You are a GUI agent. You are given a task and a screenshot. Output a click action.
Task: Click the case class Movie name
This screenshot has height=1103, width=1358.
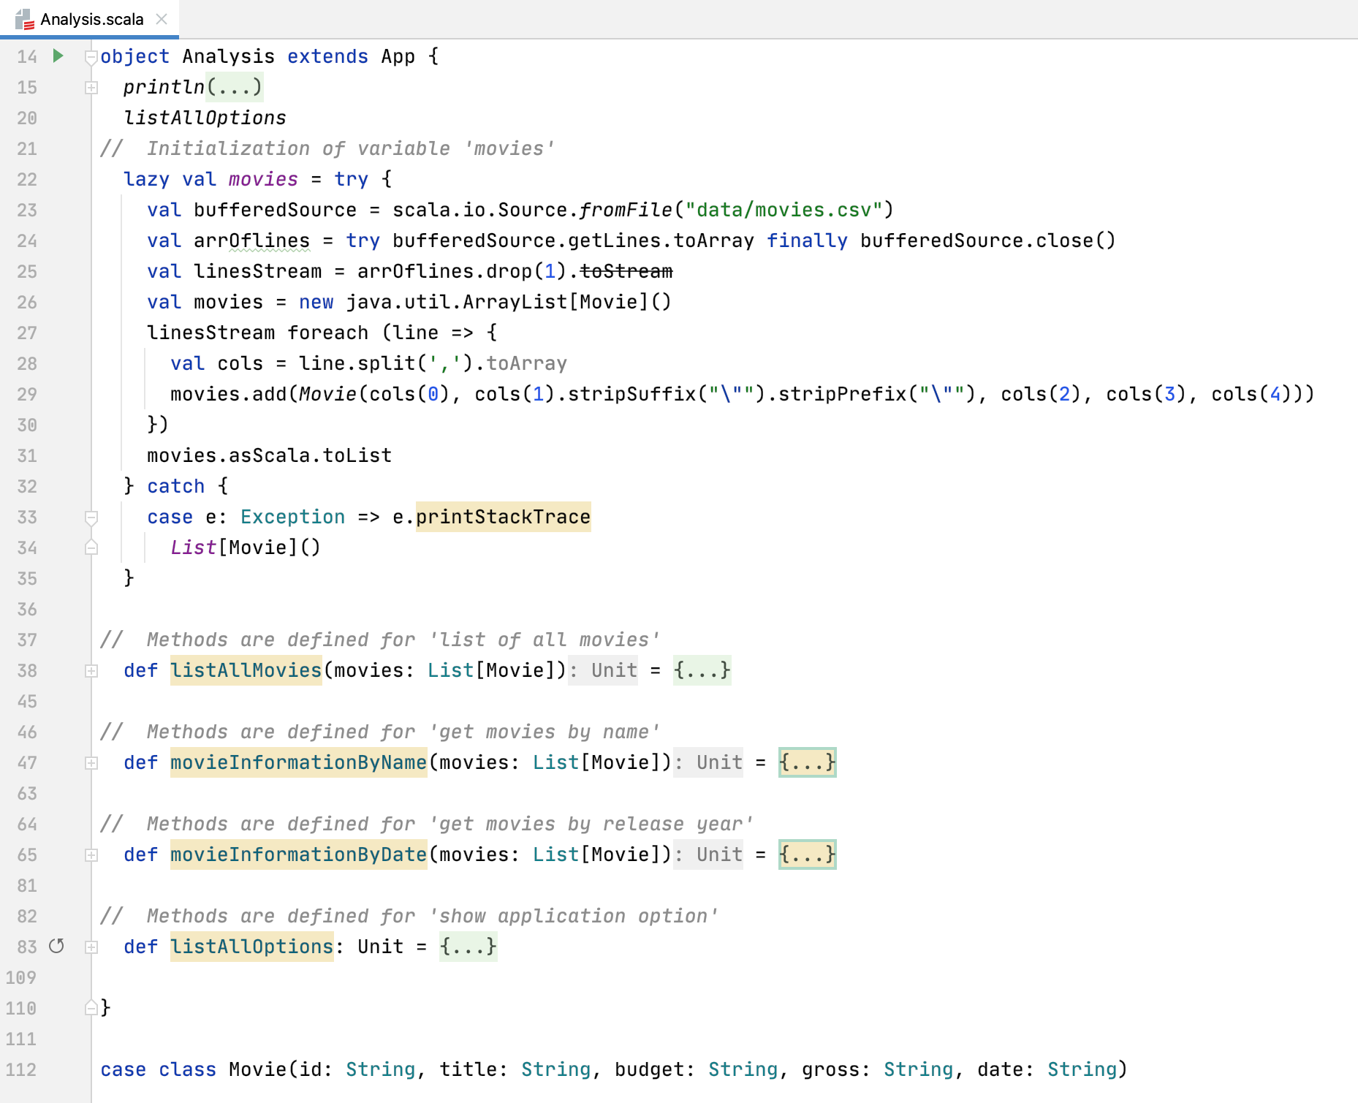coord(257,1069)
